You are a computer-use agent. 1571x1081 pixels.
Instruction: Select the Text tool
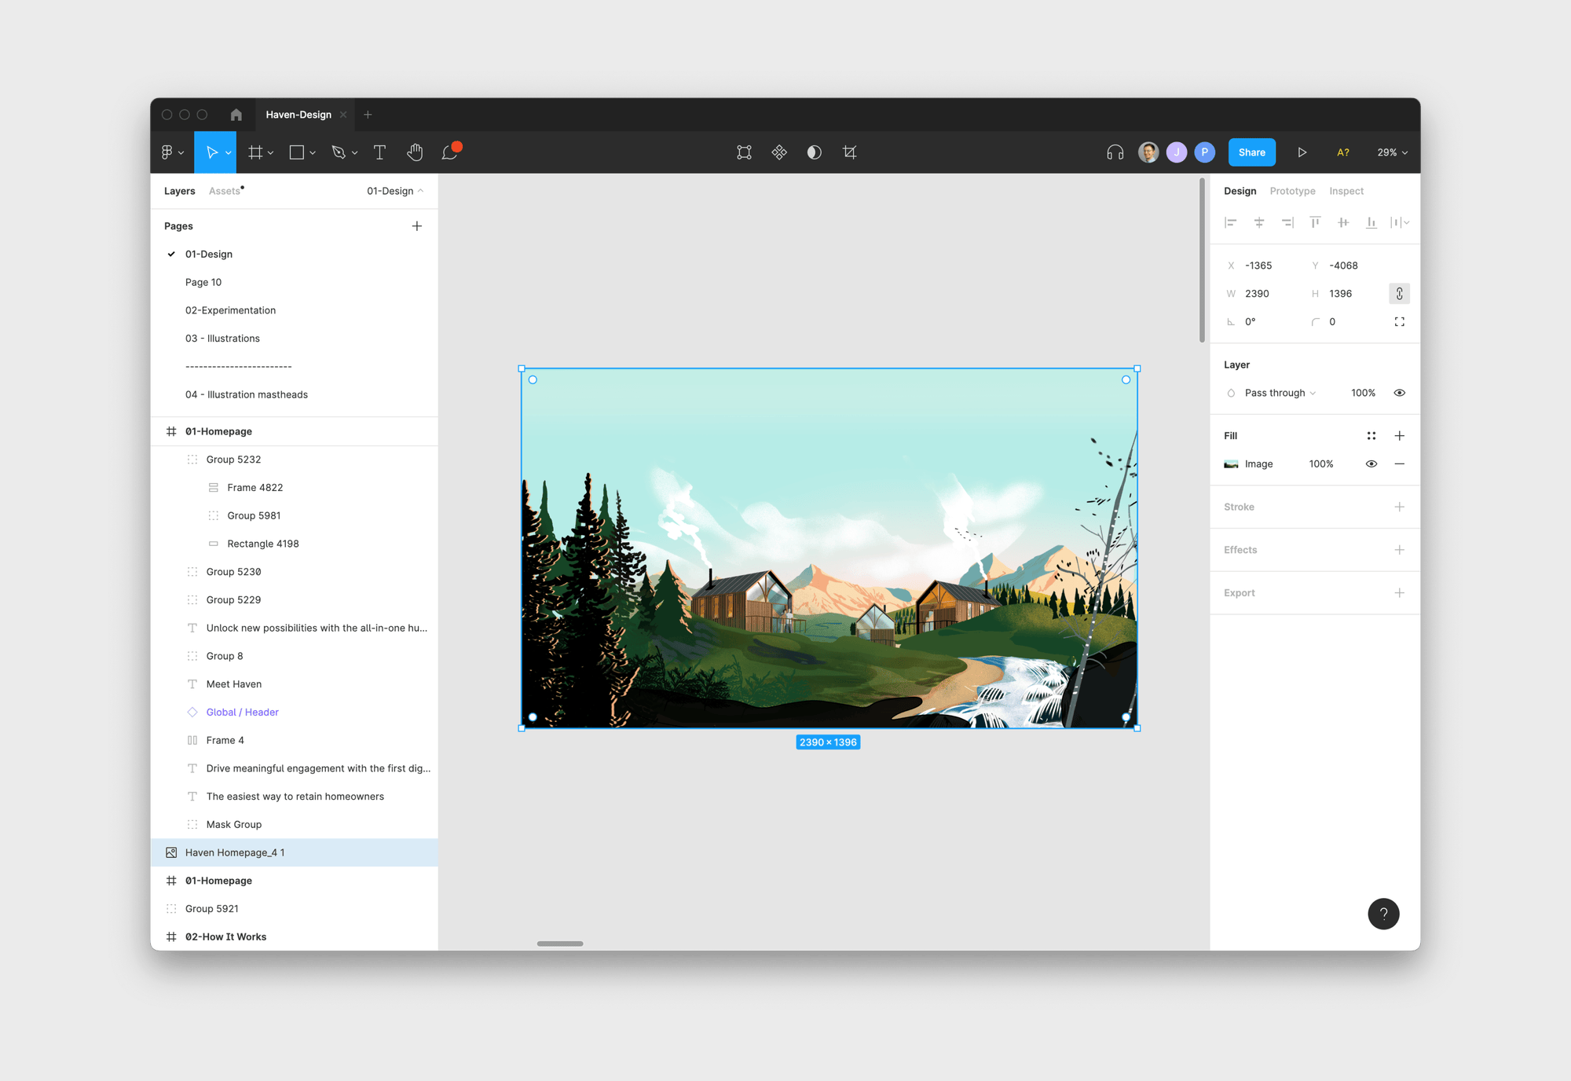tap(379, 152)
